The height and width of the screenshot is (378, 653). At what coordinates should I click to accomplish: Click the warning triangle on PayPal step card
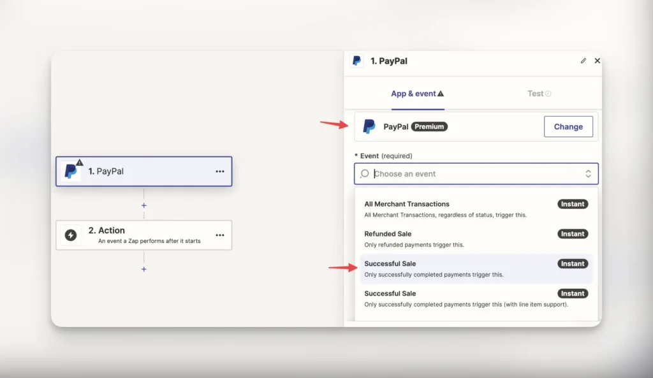click(80, 163)
